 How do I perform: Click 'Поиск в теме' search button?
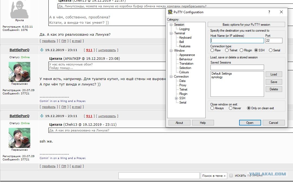pos(214,176)
